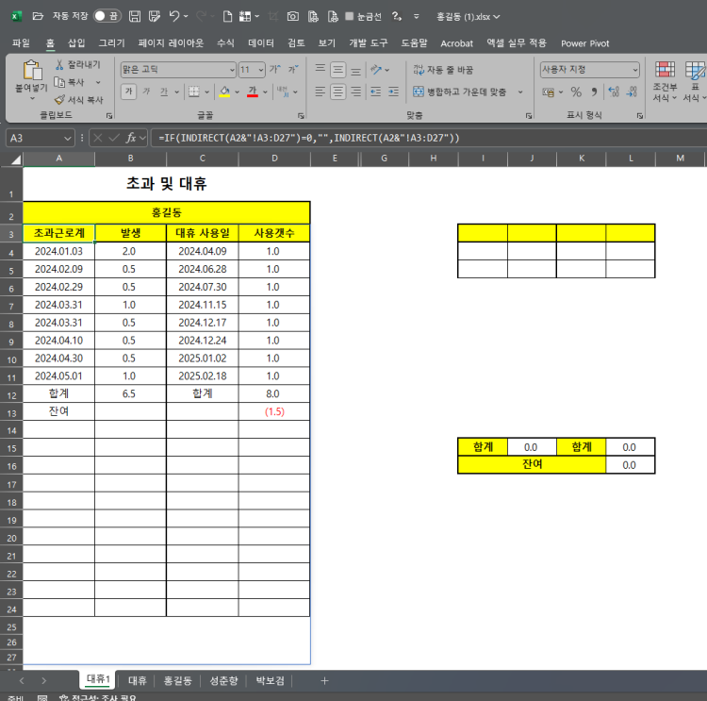Click the comma style icon
The width and height of the screenshot is (707, 701).
594,92
